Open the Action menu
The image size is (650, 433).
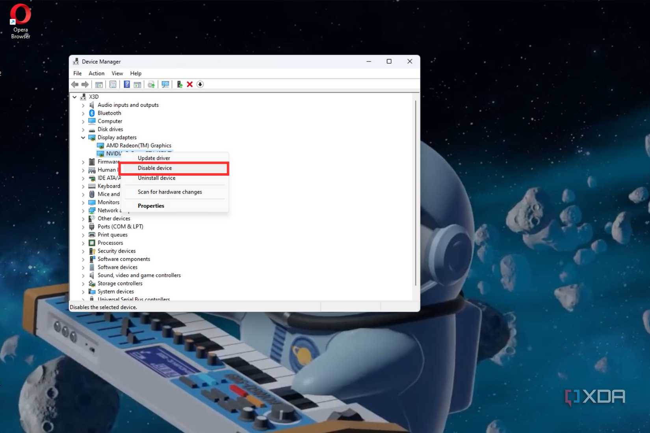pyautogui.click(x=97, y=73)
